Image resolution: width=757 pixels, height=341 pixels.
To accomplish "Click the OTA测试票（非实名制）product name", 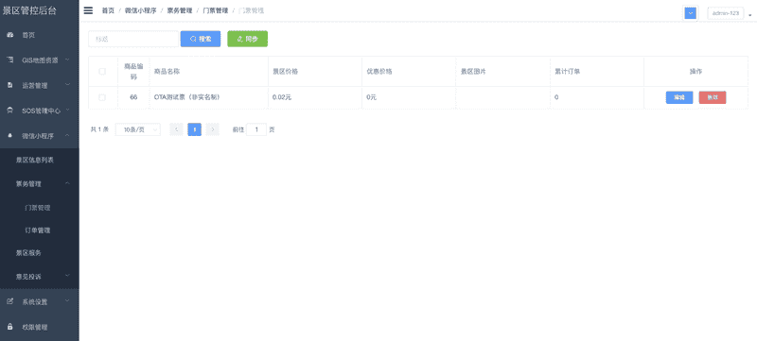I will click(187, 97).
